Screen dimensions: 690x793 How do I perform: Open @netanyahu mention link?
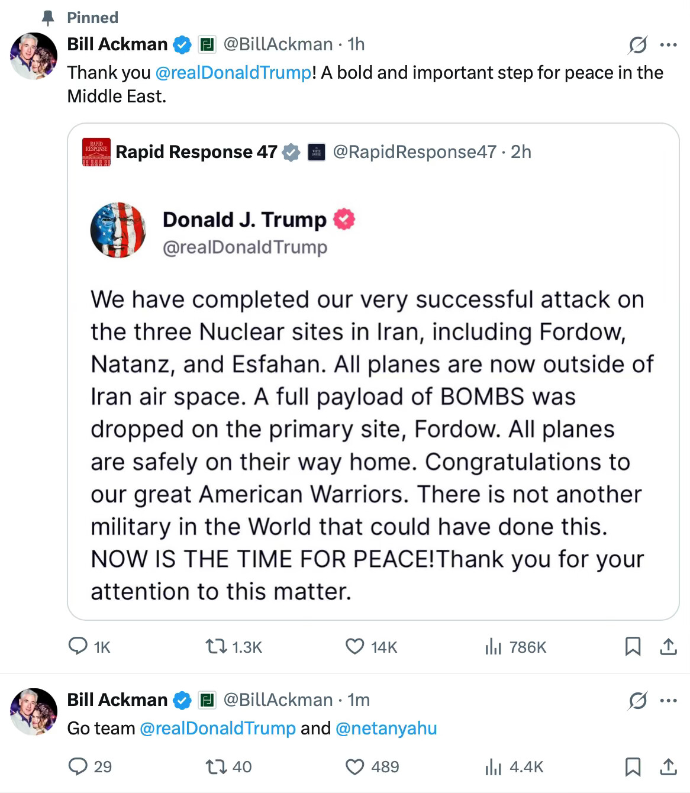coord(386,728)
